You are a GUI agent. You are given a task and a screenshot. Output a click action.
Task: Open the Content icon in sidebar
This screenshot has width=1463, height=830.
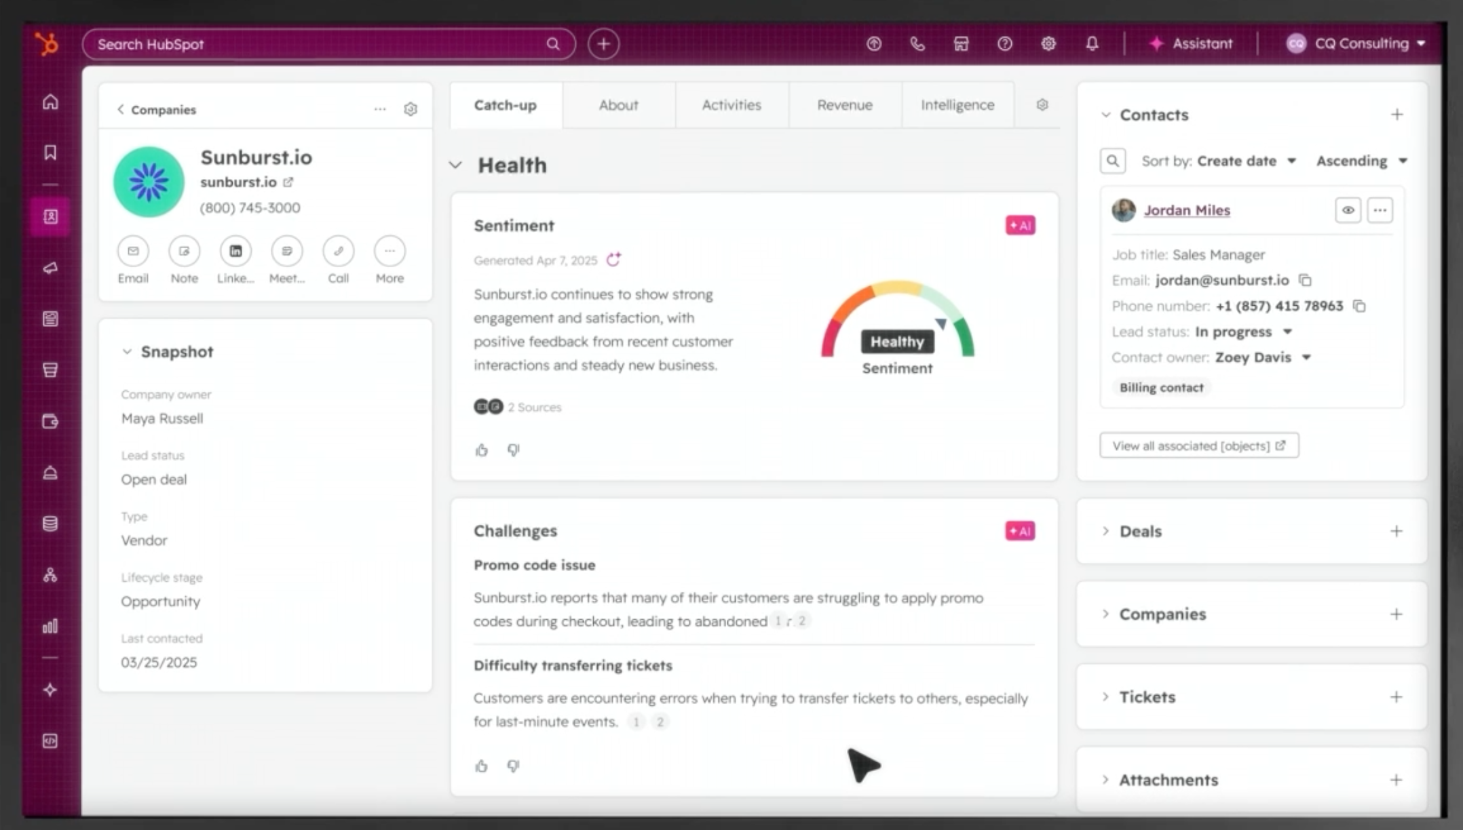click(50, 319)
